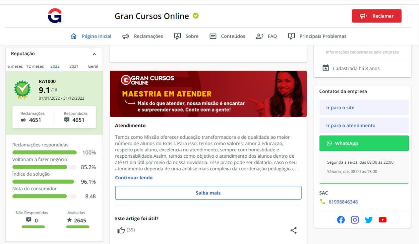Image resolution: width=419 pixels, height=244 pixels.
Task: Open the company's Instagram icon
Action: click(x=355, y=220)
